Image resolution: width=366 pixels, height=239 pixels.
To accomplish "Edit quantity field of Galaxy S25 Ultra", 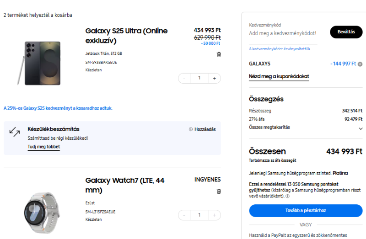I will 199,78.
